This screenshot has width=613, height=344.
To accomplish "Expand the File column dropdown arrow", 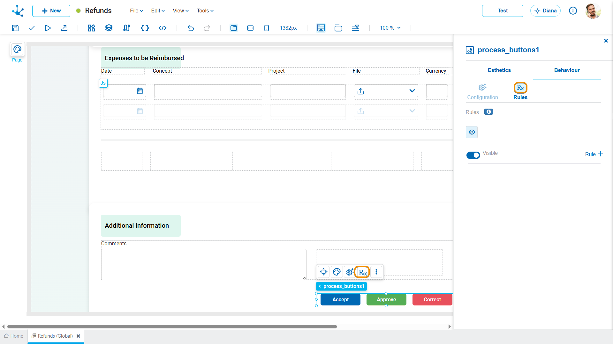I will [x=412, y=91].
